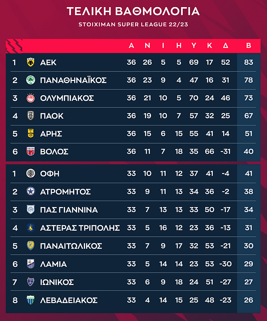
Task: Click the ΛΕΒΑΔΕΙΑΚΟΣ team name
Action: 69,300
